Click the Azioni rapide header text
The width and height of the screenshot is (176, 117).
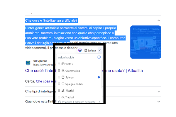(66, 58)
